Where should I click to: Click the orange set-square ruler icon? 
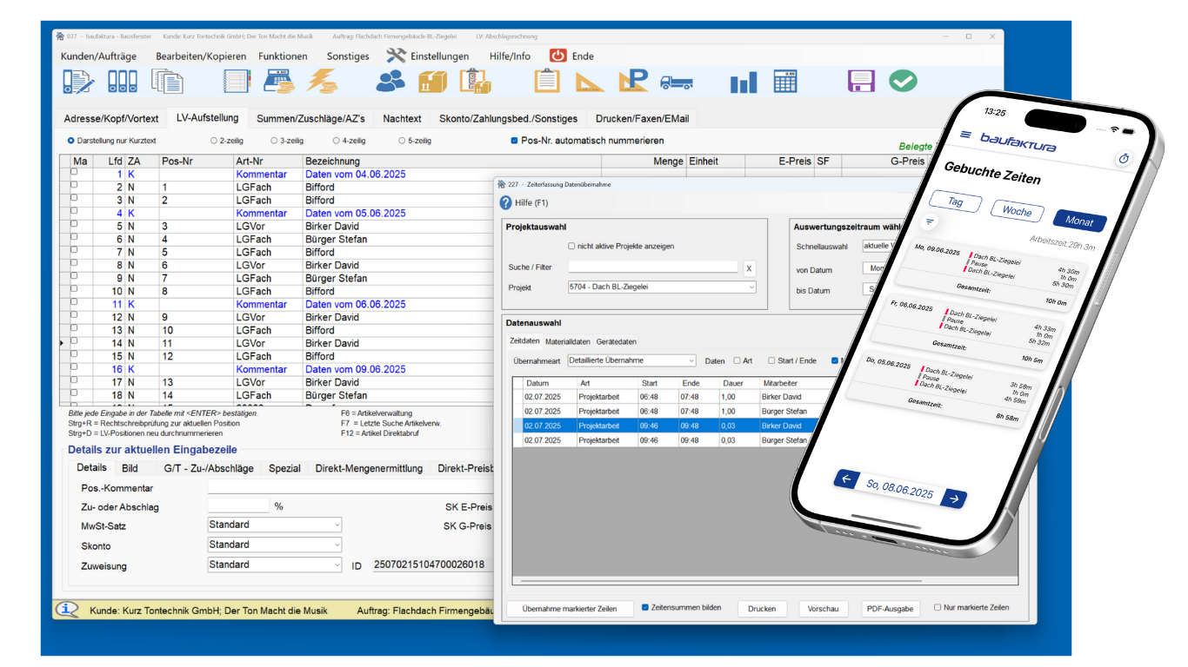590,82
